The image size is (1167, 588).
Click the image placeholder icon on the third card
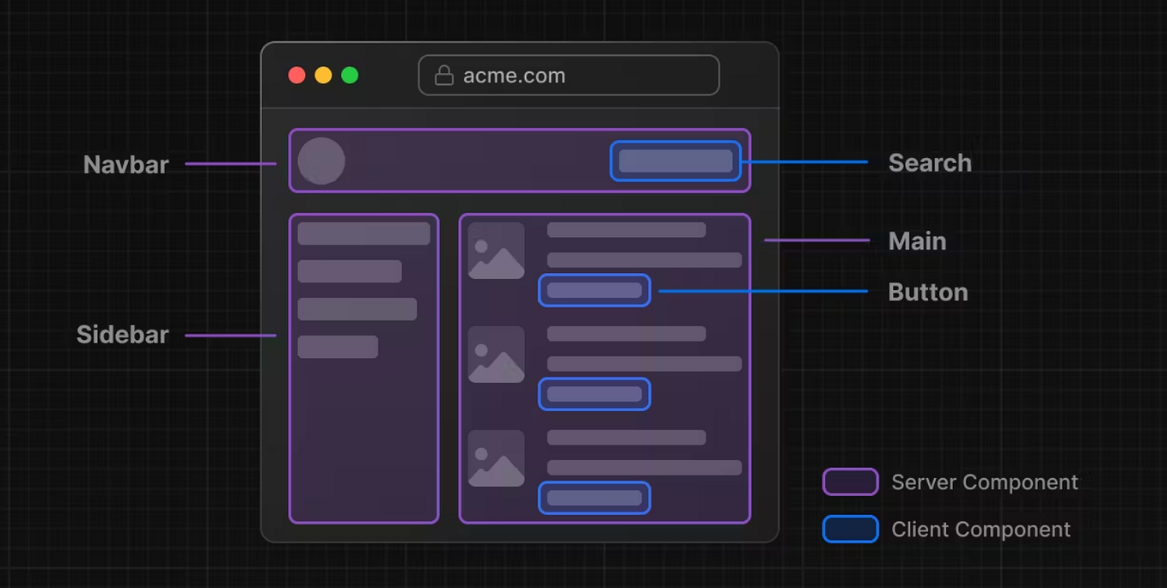pos(496,458)
